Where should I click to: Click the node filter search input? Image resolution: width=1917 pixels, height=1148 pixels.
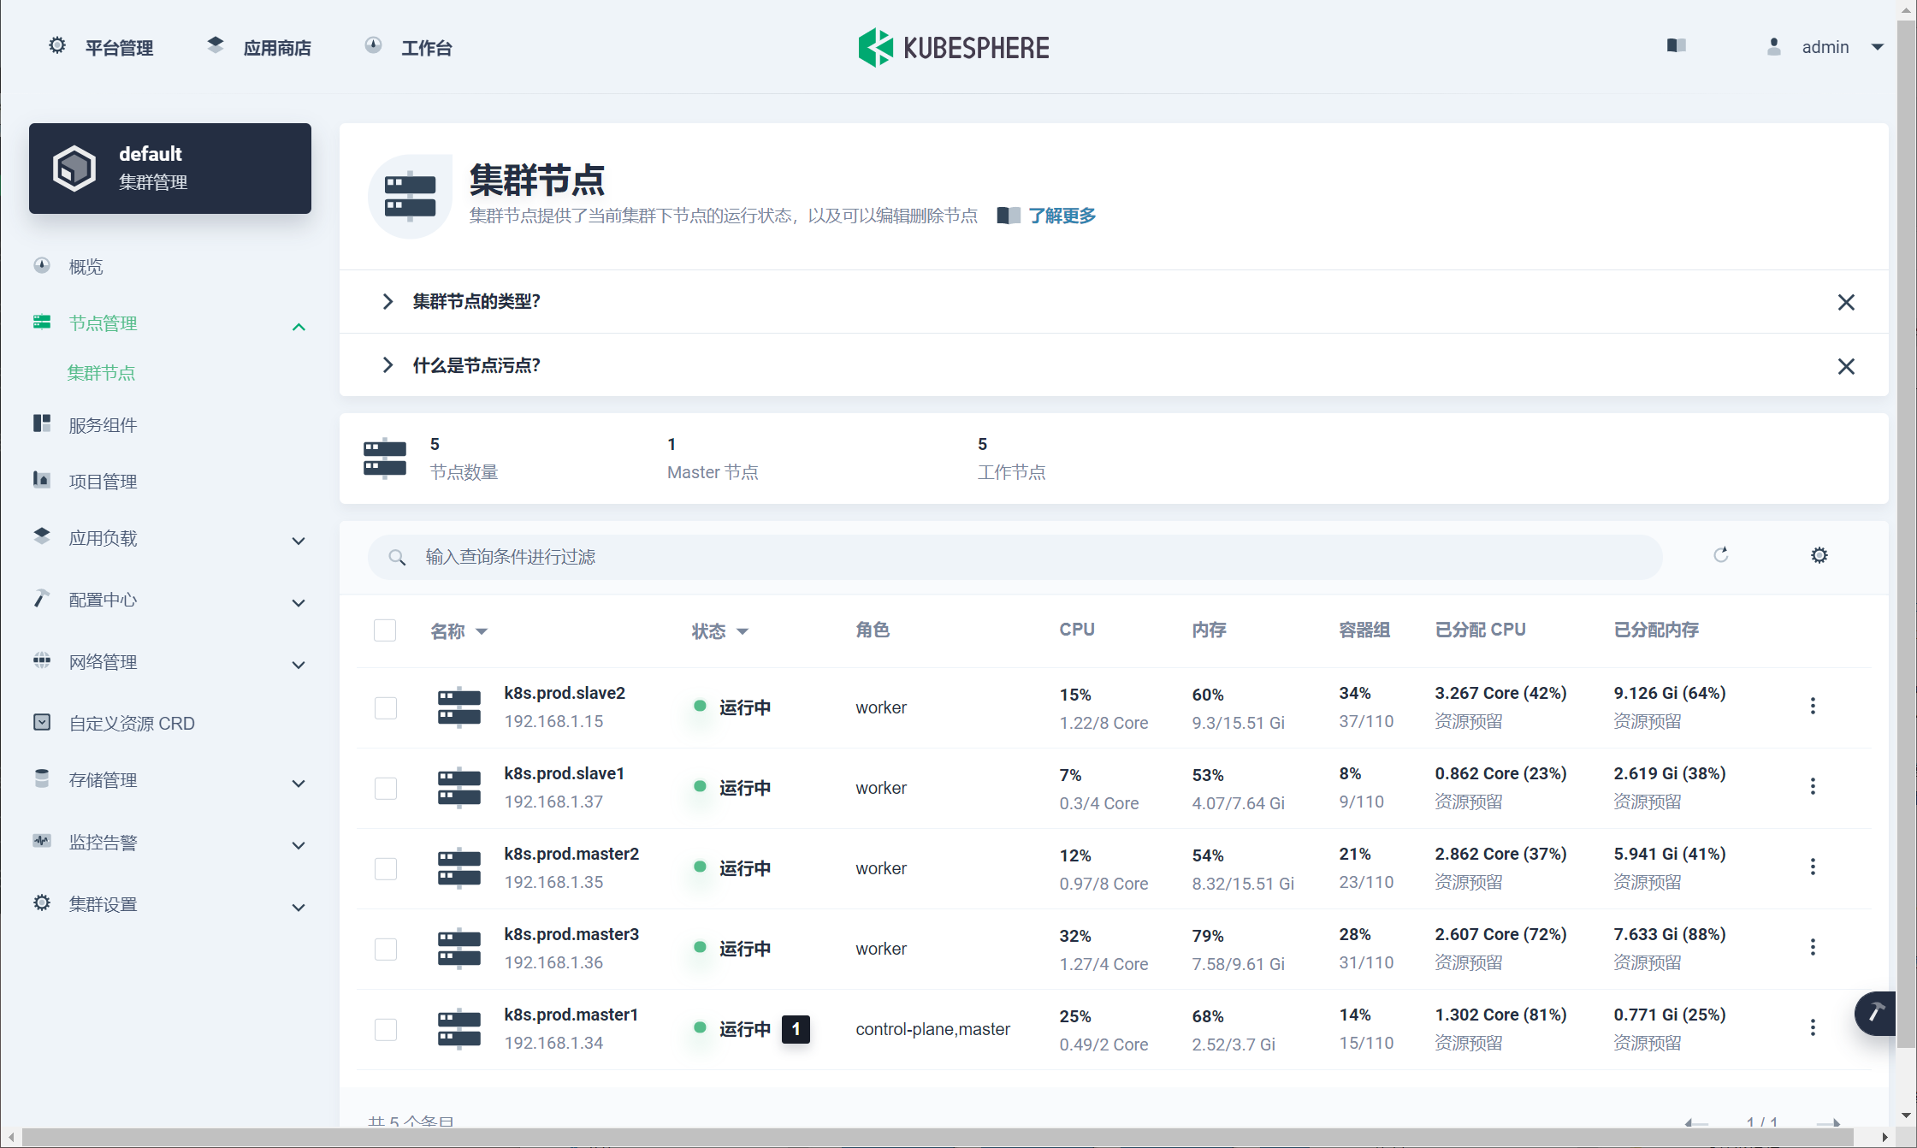tap(1015, 557)
